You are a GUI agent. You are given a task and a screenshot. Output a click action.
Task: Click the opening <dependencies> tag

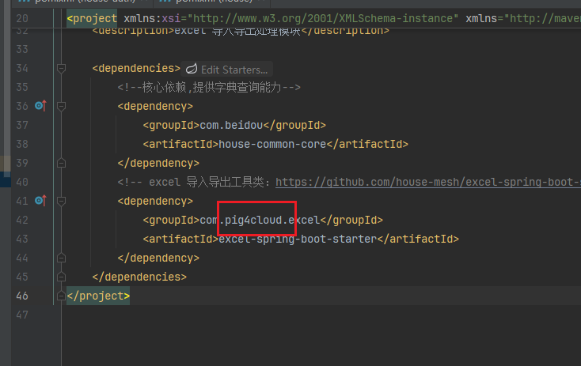tap(136, 69)
